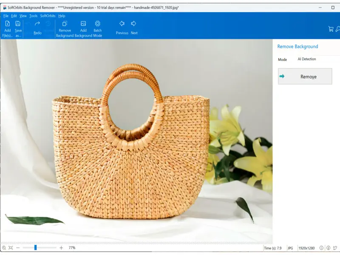340x255 pixels.
Task: Click the Remove button in side panel
Action: 305,76
